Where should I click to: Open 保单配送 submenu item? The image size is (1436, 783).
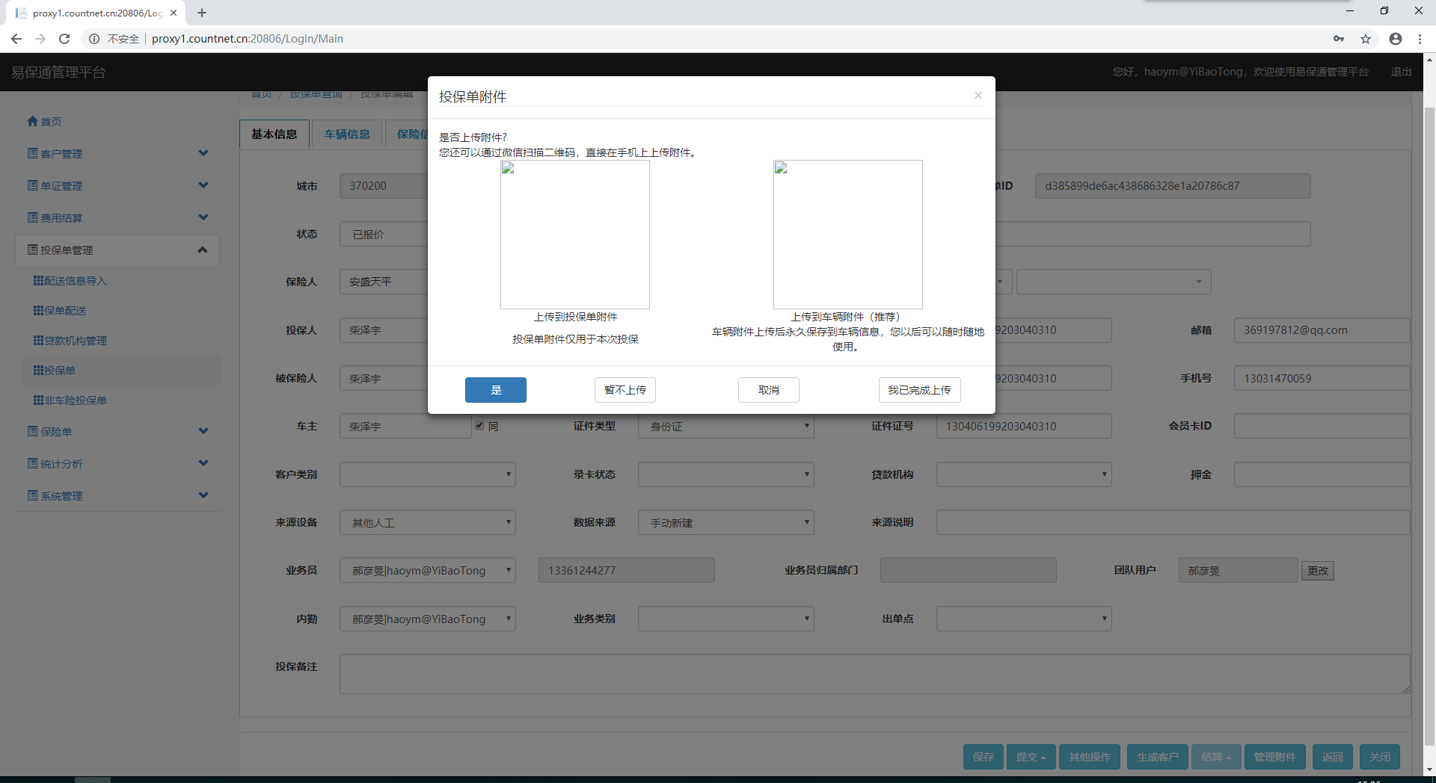pos(60,311)
